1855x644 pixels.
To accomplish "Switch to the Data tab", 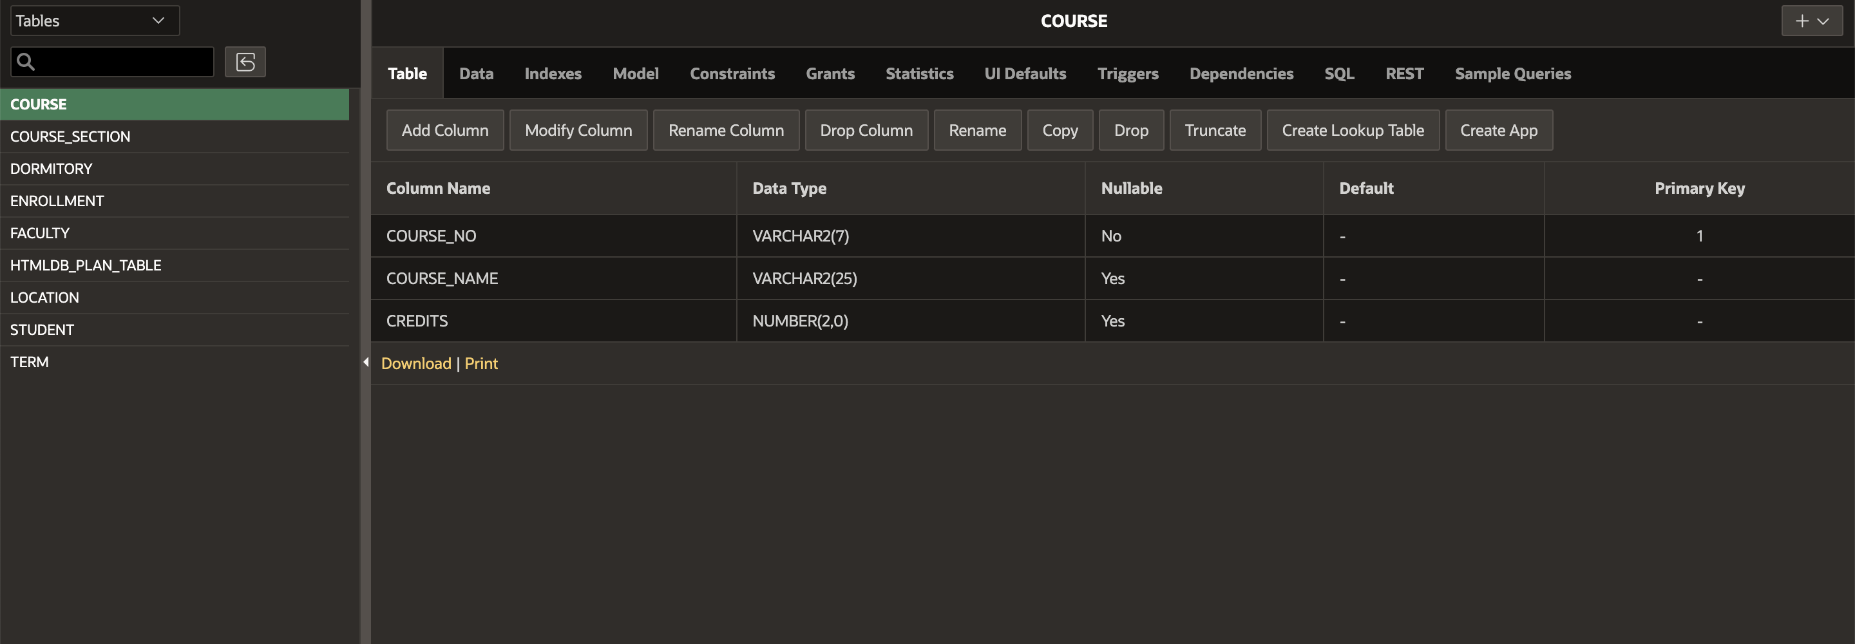I will coord(477,73).
